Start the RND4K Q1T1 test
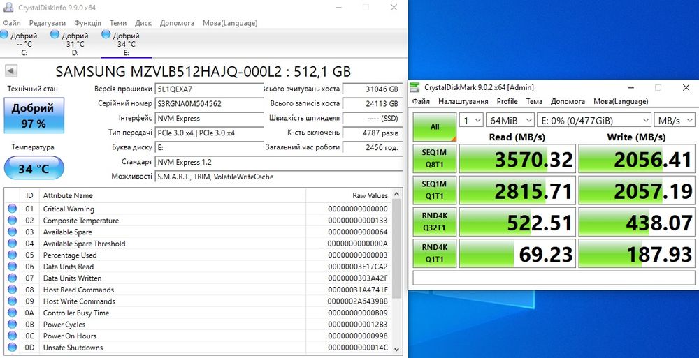The image size is (699, 358). (x=435, y=253)
